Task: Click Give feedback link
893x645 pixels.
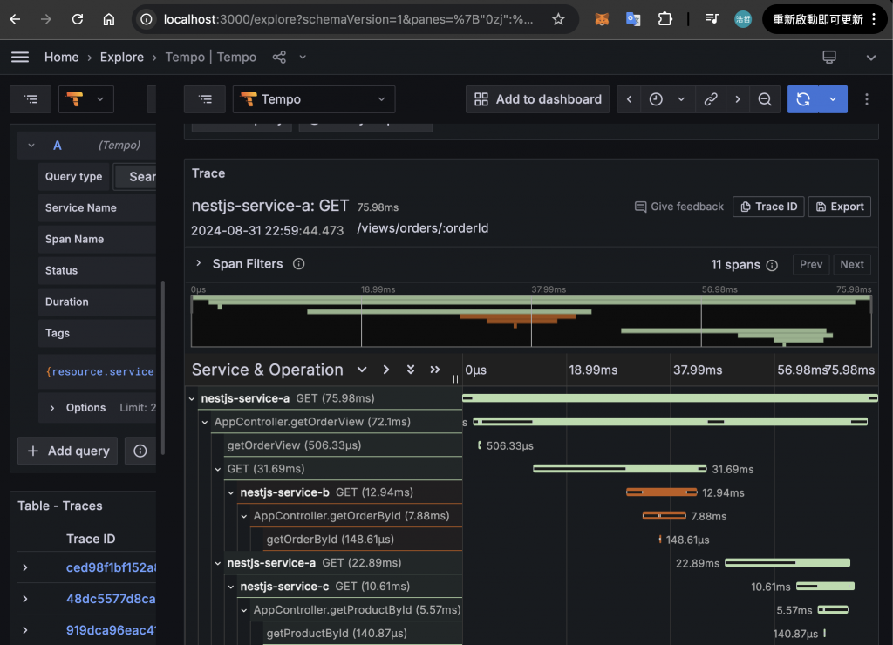Action: coord(678,207)
